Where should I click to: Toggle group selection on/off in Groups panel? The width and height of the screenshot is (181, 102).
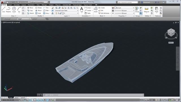click(141, 13)
